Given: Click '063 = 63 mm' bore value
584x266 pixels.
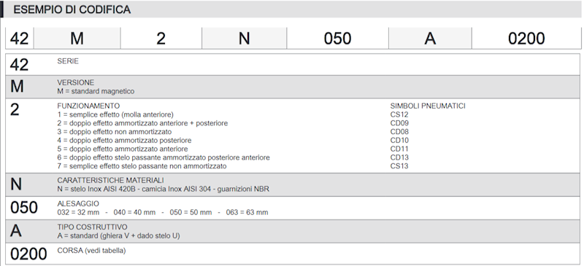Looking at the screenshot, I should [x=247, y=212].
